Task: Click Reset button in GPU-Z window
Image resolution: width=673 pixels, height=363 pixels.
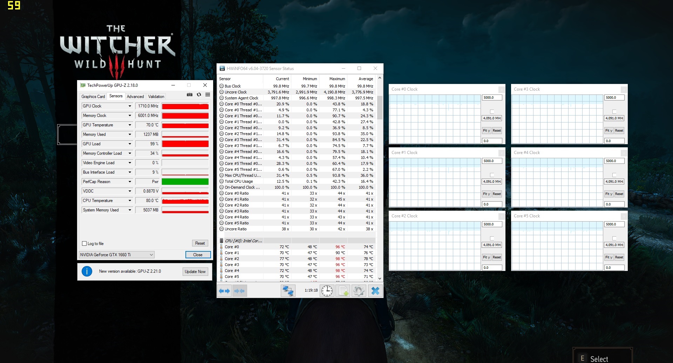Action: pos(200,243)
